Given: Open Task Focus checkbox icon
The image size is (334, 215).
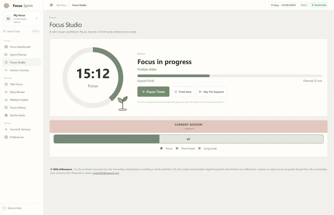Looking at the screenshot, I should point(6,84).
